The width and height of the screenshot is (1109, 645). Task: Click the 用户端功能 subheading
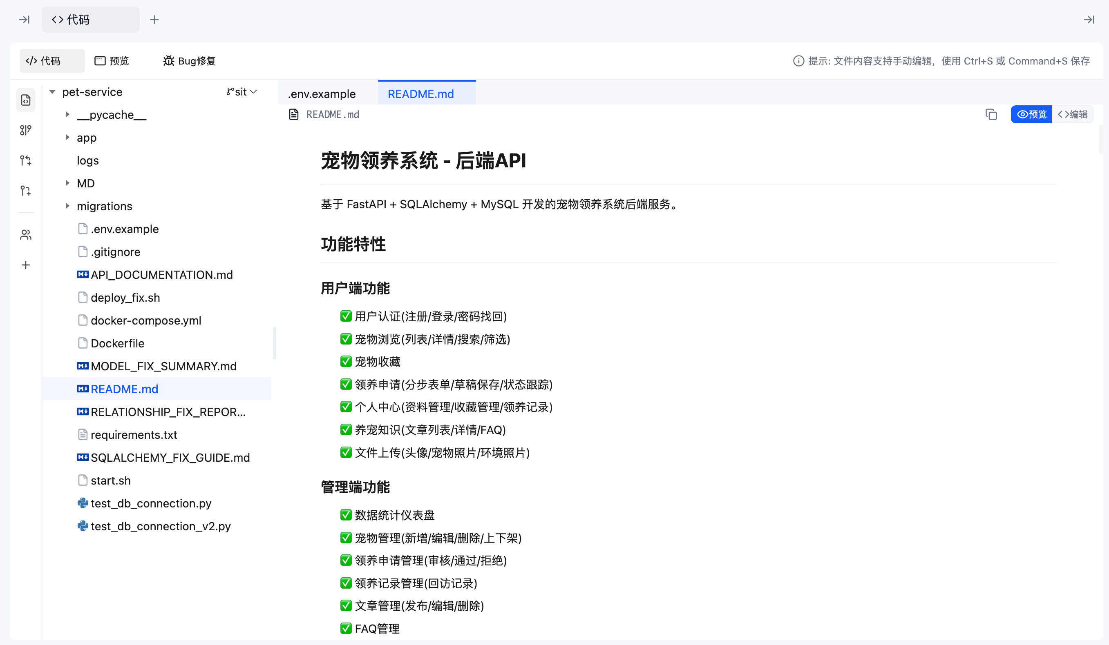point(355,289)
